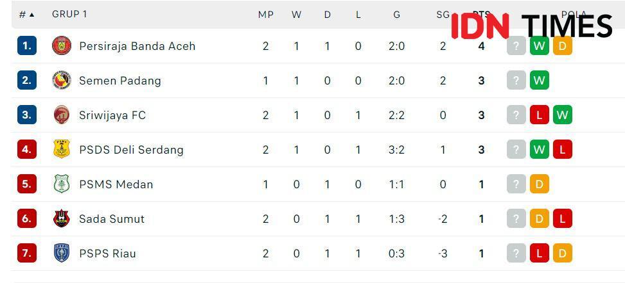Click the PSPS Riau blue shield logo

pos(62,253)
